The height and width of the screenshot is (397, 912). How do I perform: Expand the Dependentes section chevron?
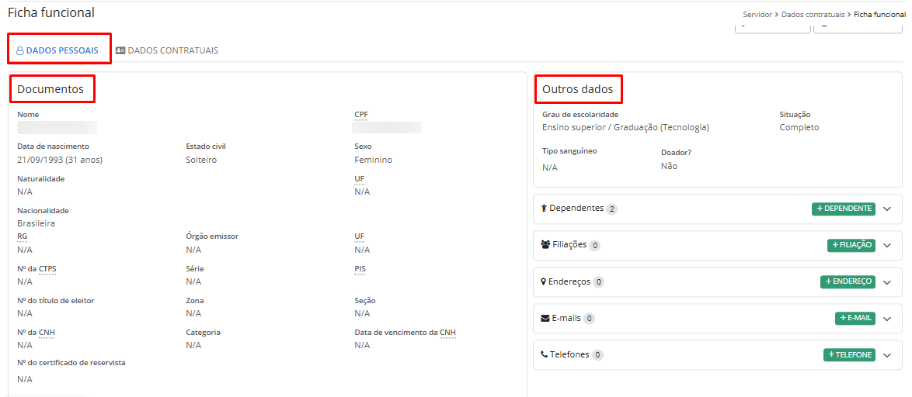coord(887,209)
